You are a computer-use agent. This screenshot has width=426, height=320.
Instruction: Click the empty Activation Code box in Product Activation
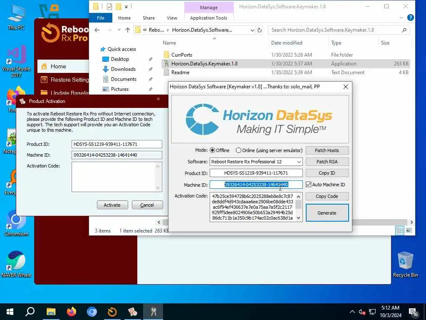tap(114, 177)
